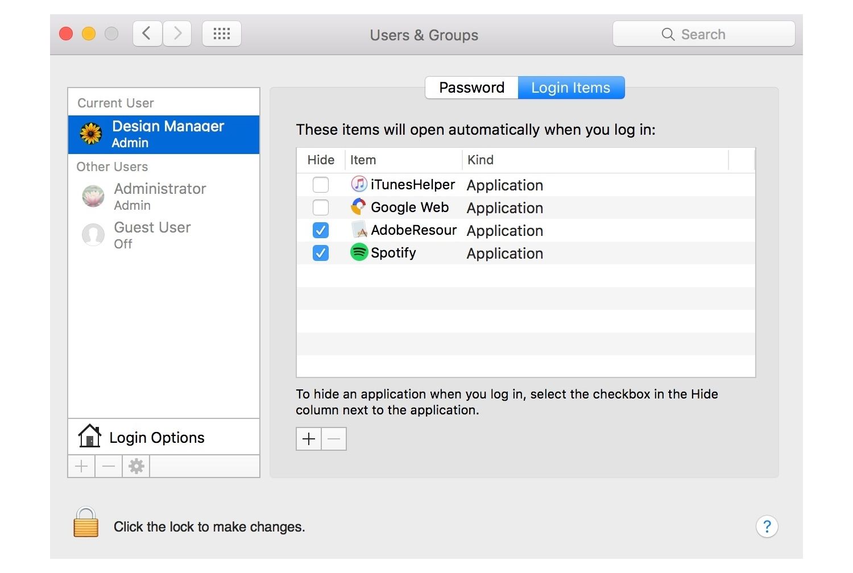Click the gear actions icon under user list

[136, 467]
